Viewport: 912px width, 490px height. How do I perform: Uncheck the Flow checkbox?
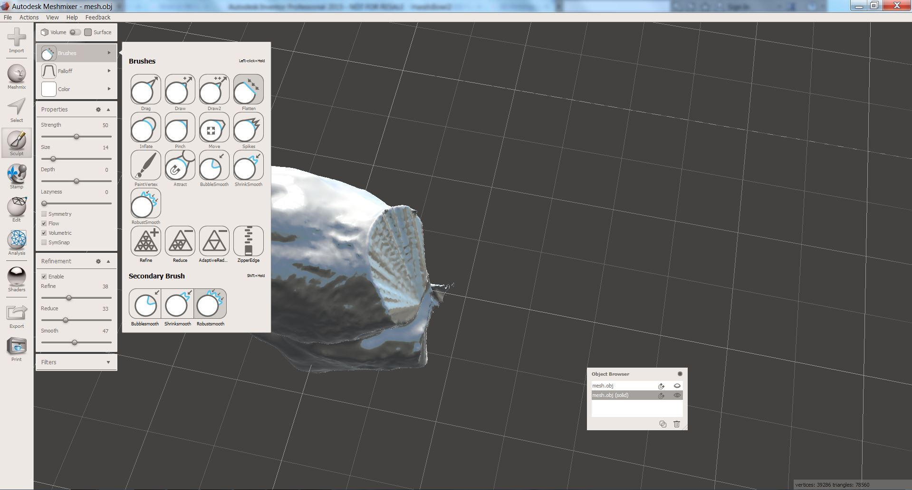pos(44,223)
